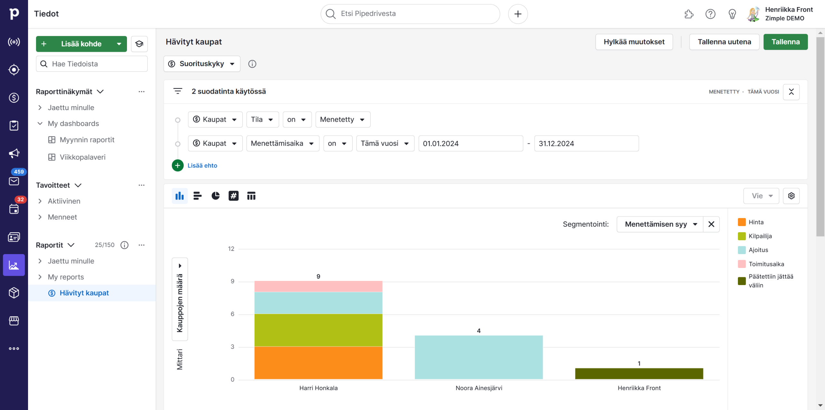Open Myynnin raportit dashboard
825x410 pixels.
(x=87, y=140)
